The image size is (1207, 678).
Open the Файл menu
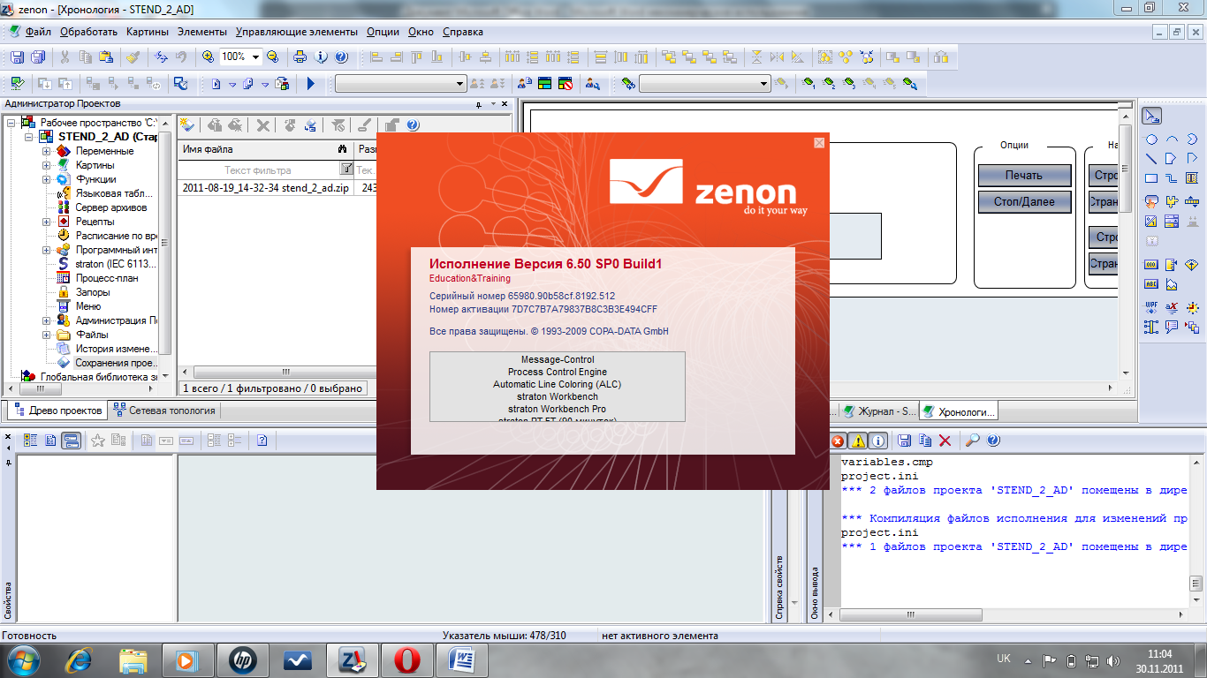(39, 32)
